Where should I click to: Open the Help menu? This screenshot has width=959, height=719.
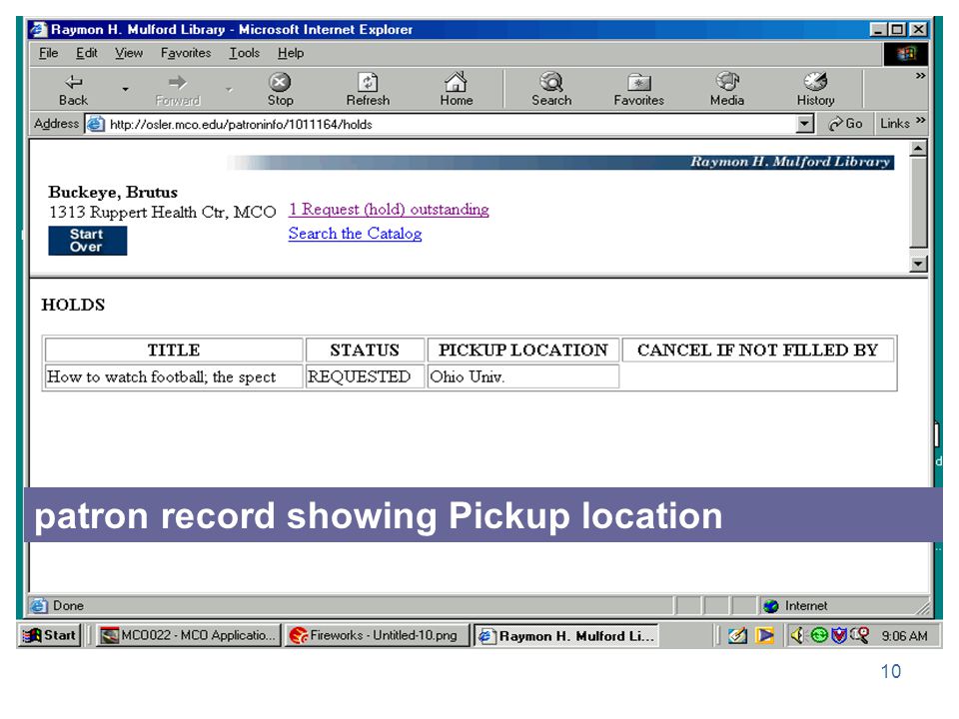coord(291,53)
